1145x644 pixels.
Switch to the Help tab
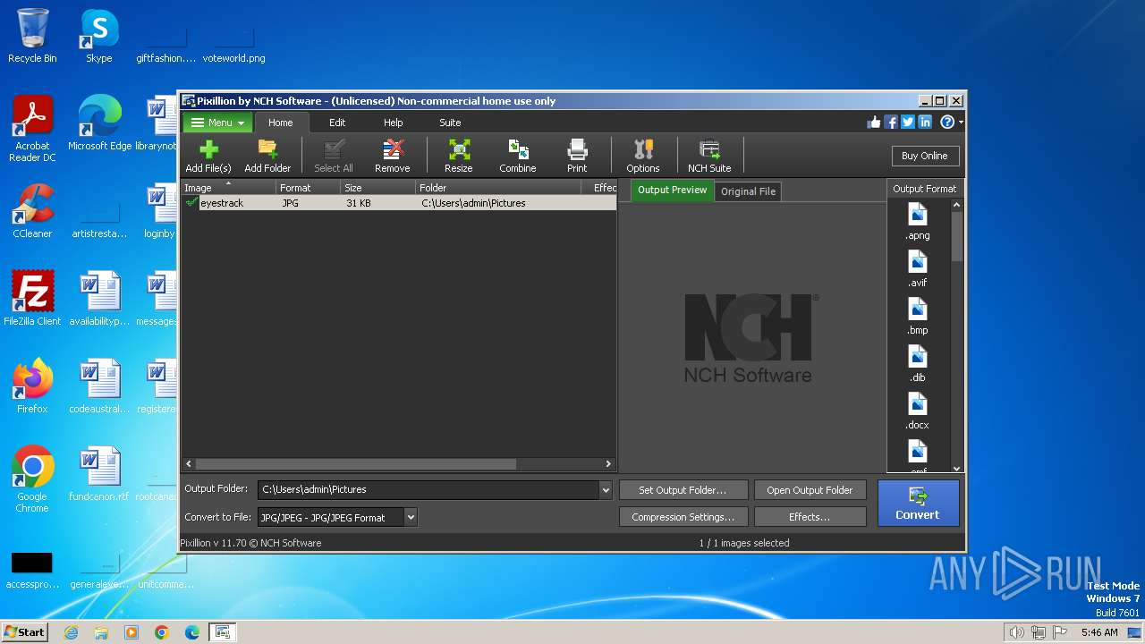(x=394, y=123)
